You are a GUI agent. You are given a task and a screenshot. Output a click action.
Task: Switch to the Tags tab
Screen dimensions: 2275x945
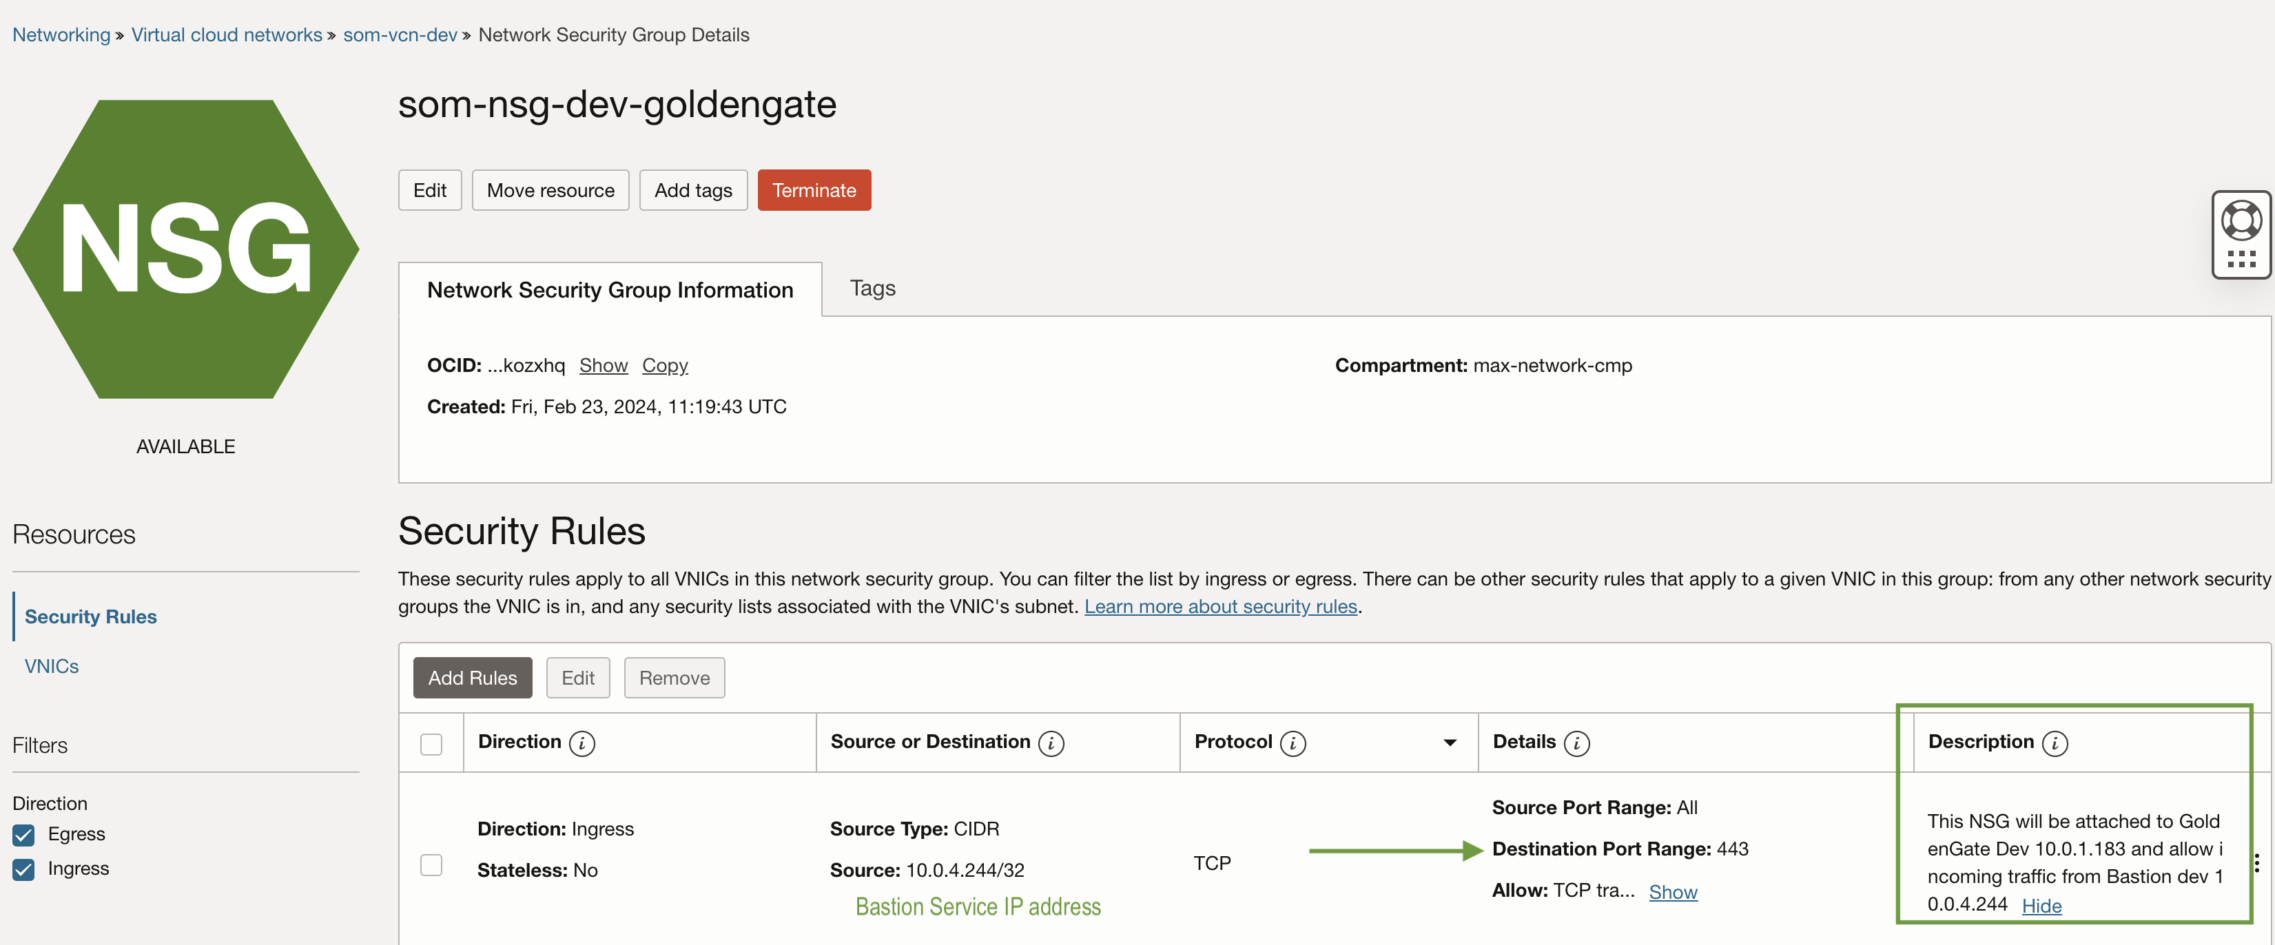(872, 289)
